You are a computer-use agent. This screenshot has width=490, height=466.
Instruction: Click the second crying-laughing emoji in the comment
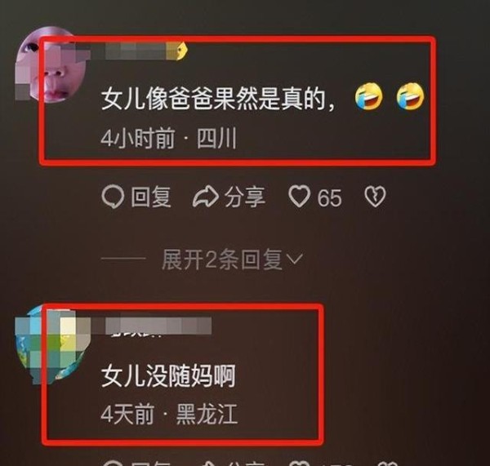tap(410, 96)
